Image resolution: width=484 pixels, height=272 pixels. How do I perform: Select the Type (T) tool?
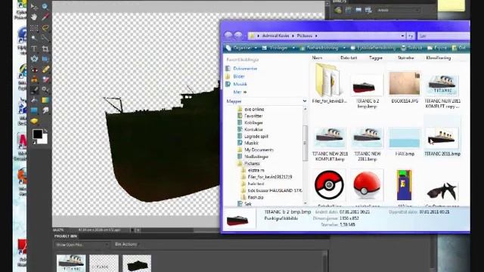34,48
